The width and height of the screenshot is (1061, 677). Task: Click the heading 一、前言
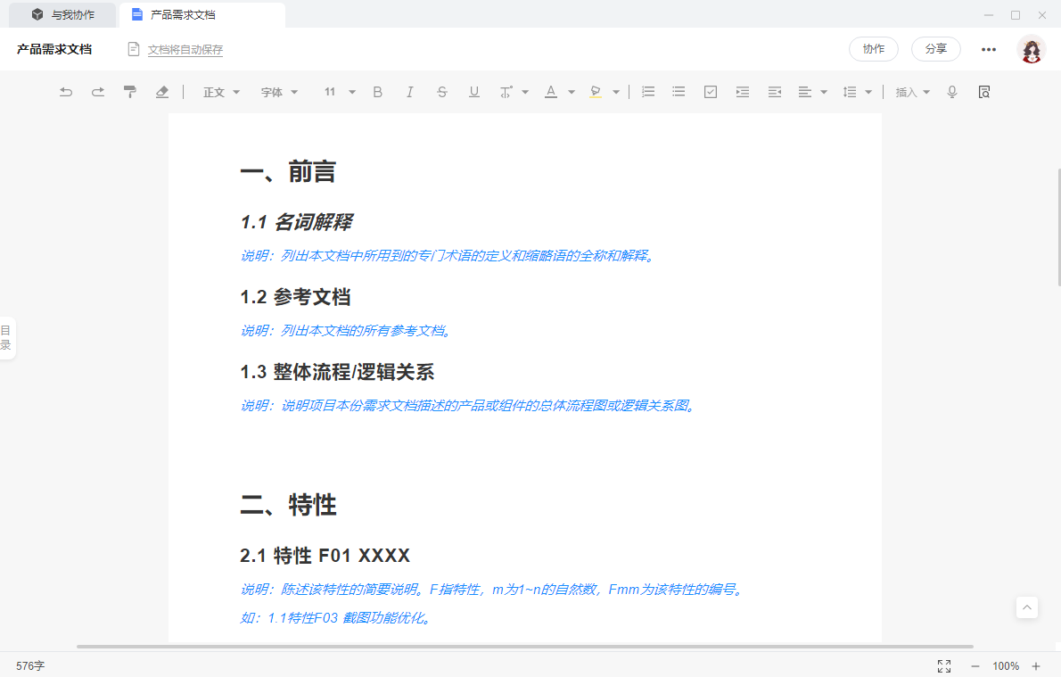pyautogui.click(x=288, y=172)
